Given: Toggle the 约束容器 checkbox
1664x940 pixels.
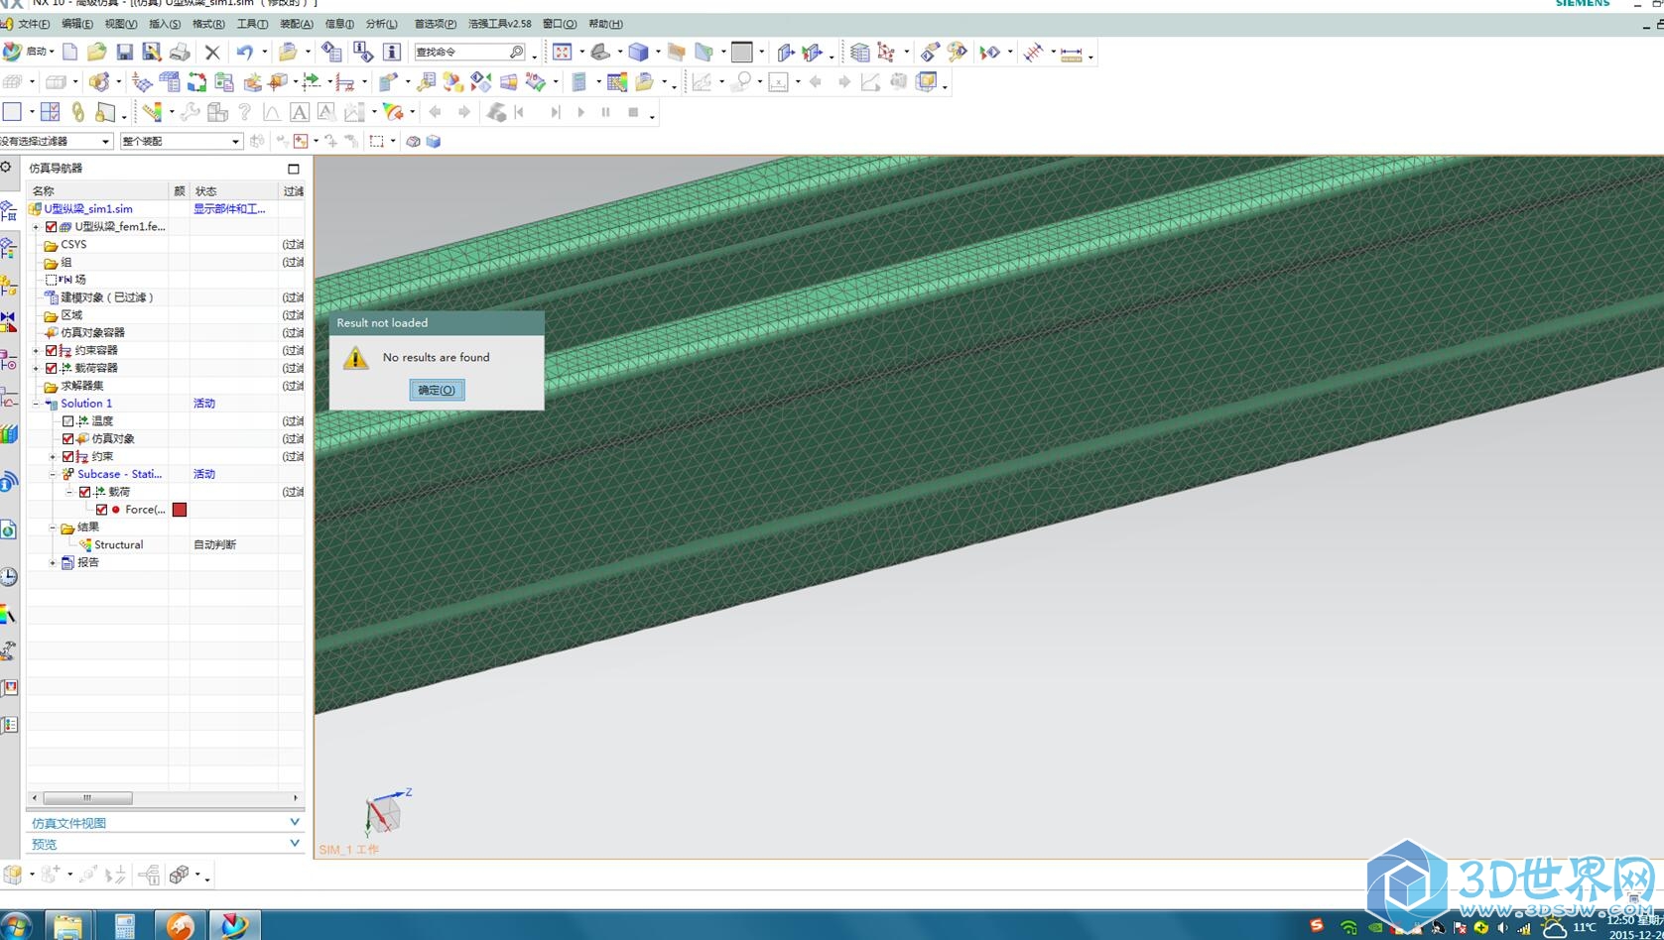Looking at the screenshot, I should [x=52, y=350].
